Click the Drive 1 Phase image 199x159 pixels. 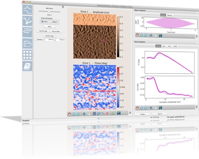pyautogui.click(x=95, y=87)
